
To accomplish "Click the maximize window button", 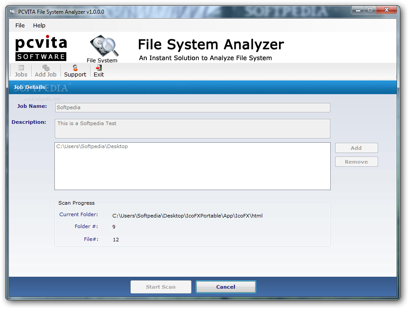I will [x=370, y=10].
